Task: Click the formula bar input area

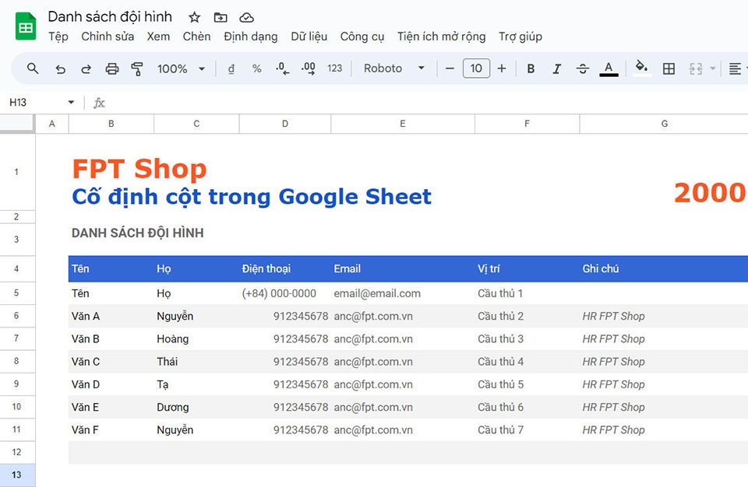Action: (x=427, y=103)
